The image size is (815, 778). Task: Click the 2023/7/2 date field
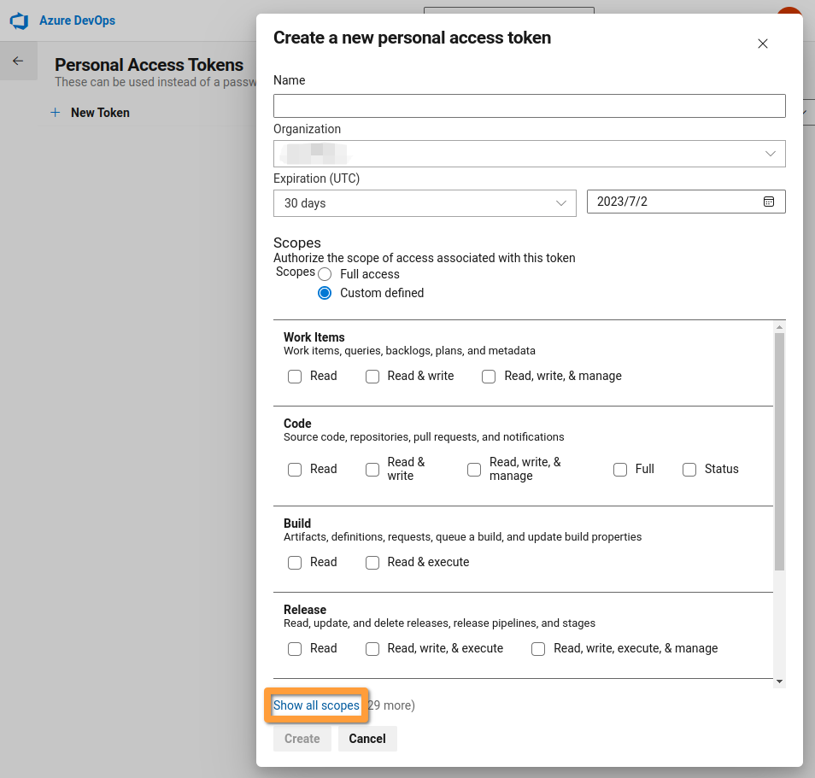(x=686, y=202)
